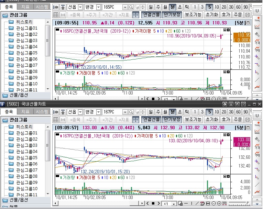Screen dimensions: 263x209
Task: Switch to the 시스템 tab in the 165PC window
Action: point(42,7)
